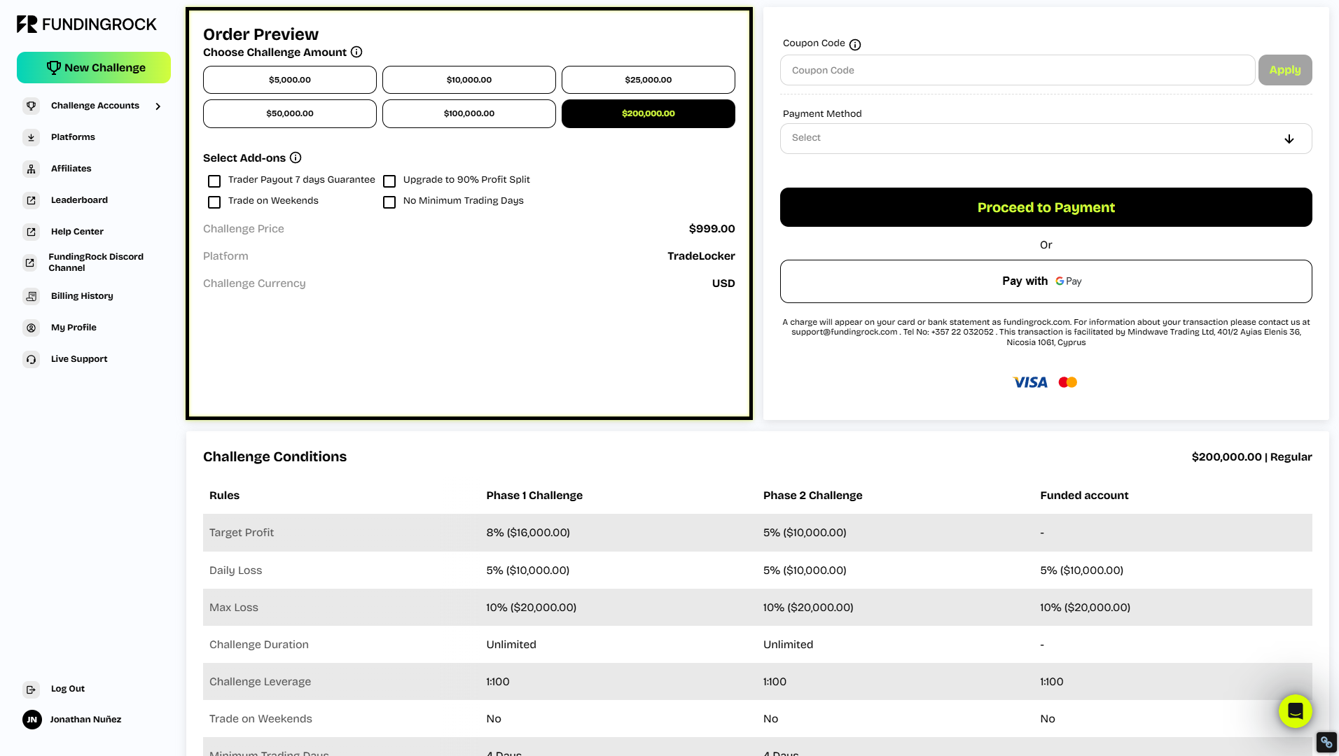Click the FundingRock logo icon
The height and width of the screenshot is (756, 1339).
point(27,24)
